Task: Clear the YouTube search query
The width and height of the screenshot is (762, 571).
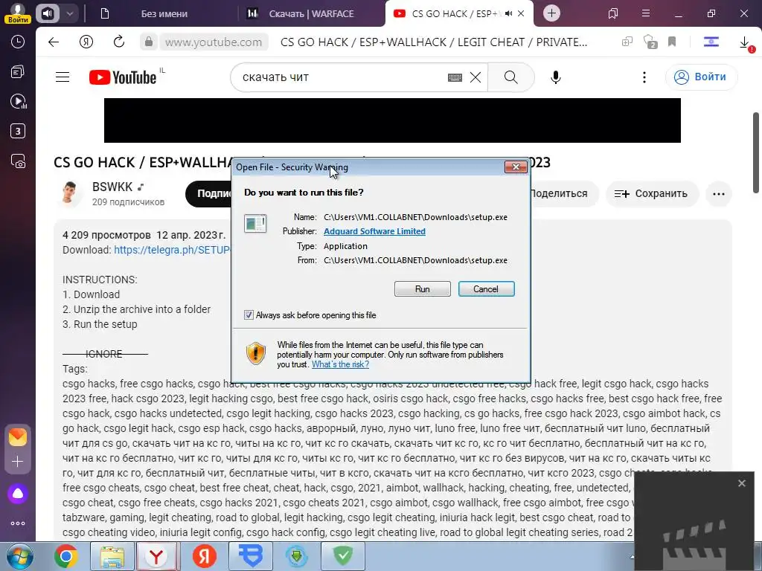Action: click(476, 77)
